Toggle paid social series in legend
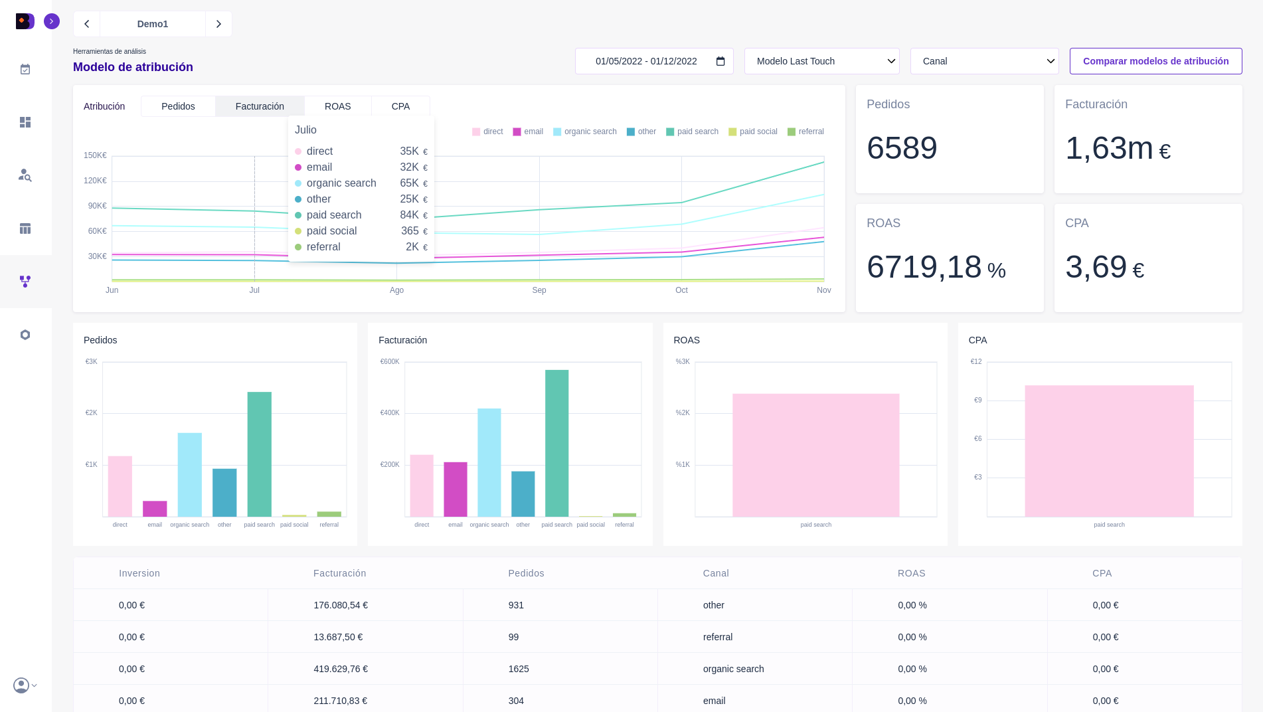This screenshot has width=1263, height=712. [x=753, y=132]
